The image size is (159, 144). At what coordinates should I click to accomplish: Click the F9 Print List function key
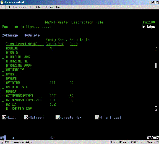click(108, 117)
